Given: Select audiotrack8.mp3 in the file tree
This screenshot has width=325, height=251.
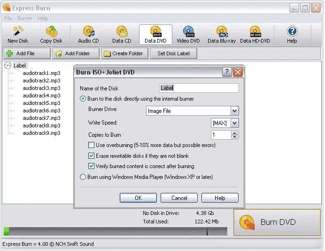Looking at the screenshot, I should 41,125.
